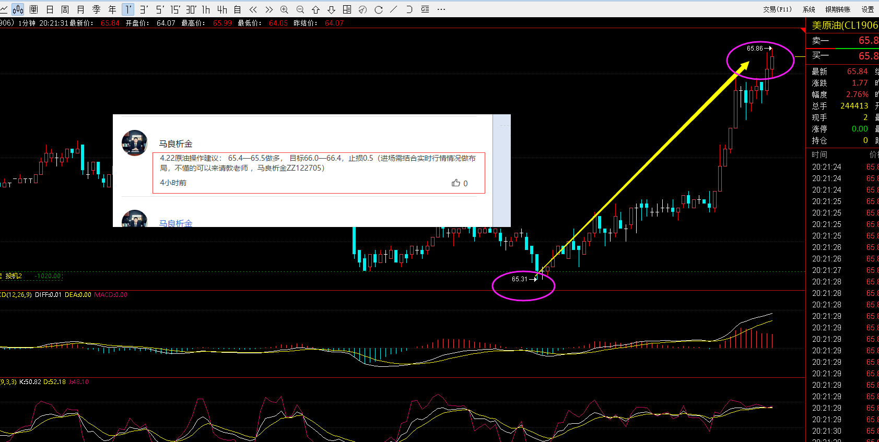
Task: Open the 银期转账 bank transfer menu
Action: 838,9
